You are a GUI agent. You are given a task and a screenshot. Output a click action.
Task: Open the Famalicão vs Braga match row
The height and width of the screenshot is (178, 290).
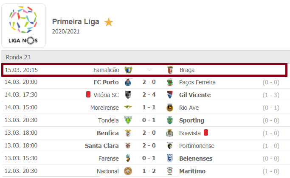[144, 70]
